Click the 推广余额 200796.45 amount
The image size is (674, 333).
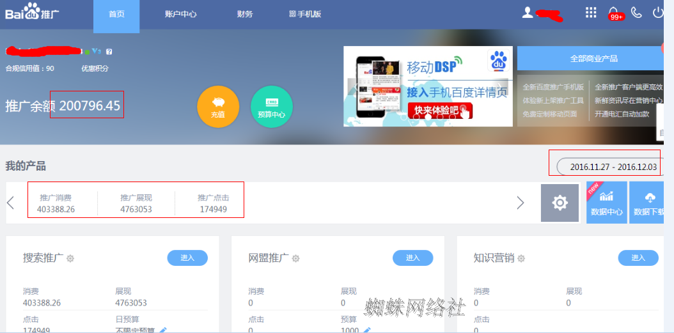(x=90, y=105)
